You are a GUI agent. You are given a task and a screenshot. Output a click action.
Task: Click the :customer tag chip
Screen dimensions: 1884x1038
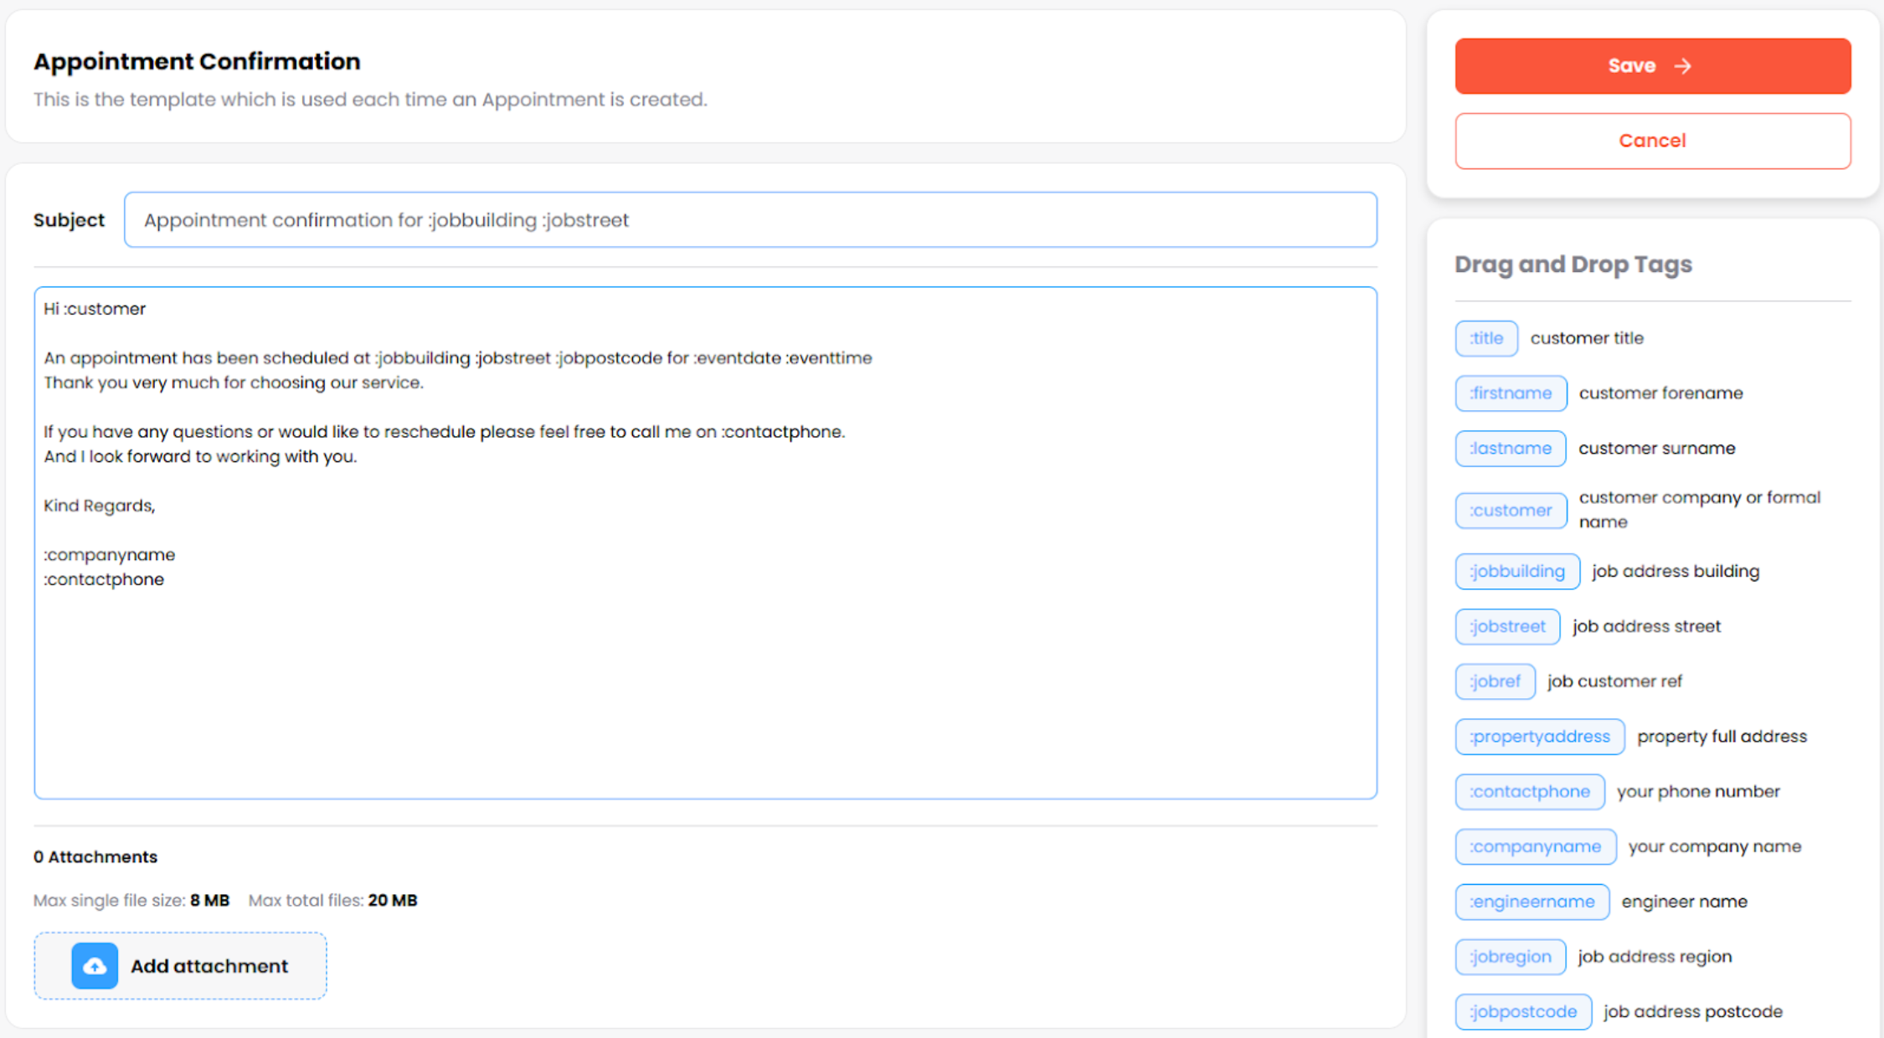1511,511
